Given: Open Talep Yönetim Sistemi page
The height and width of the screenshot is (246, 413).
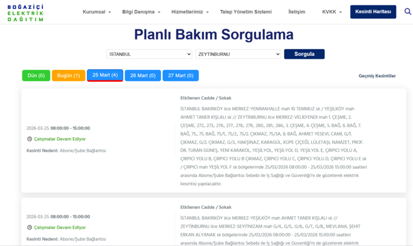Looking at the screenshot, I should click(246, 12).
